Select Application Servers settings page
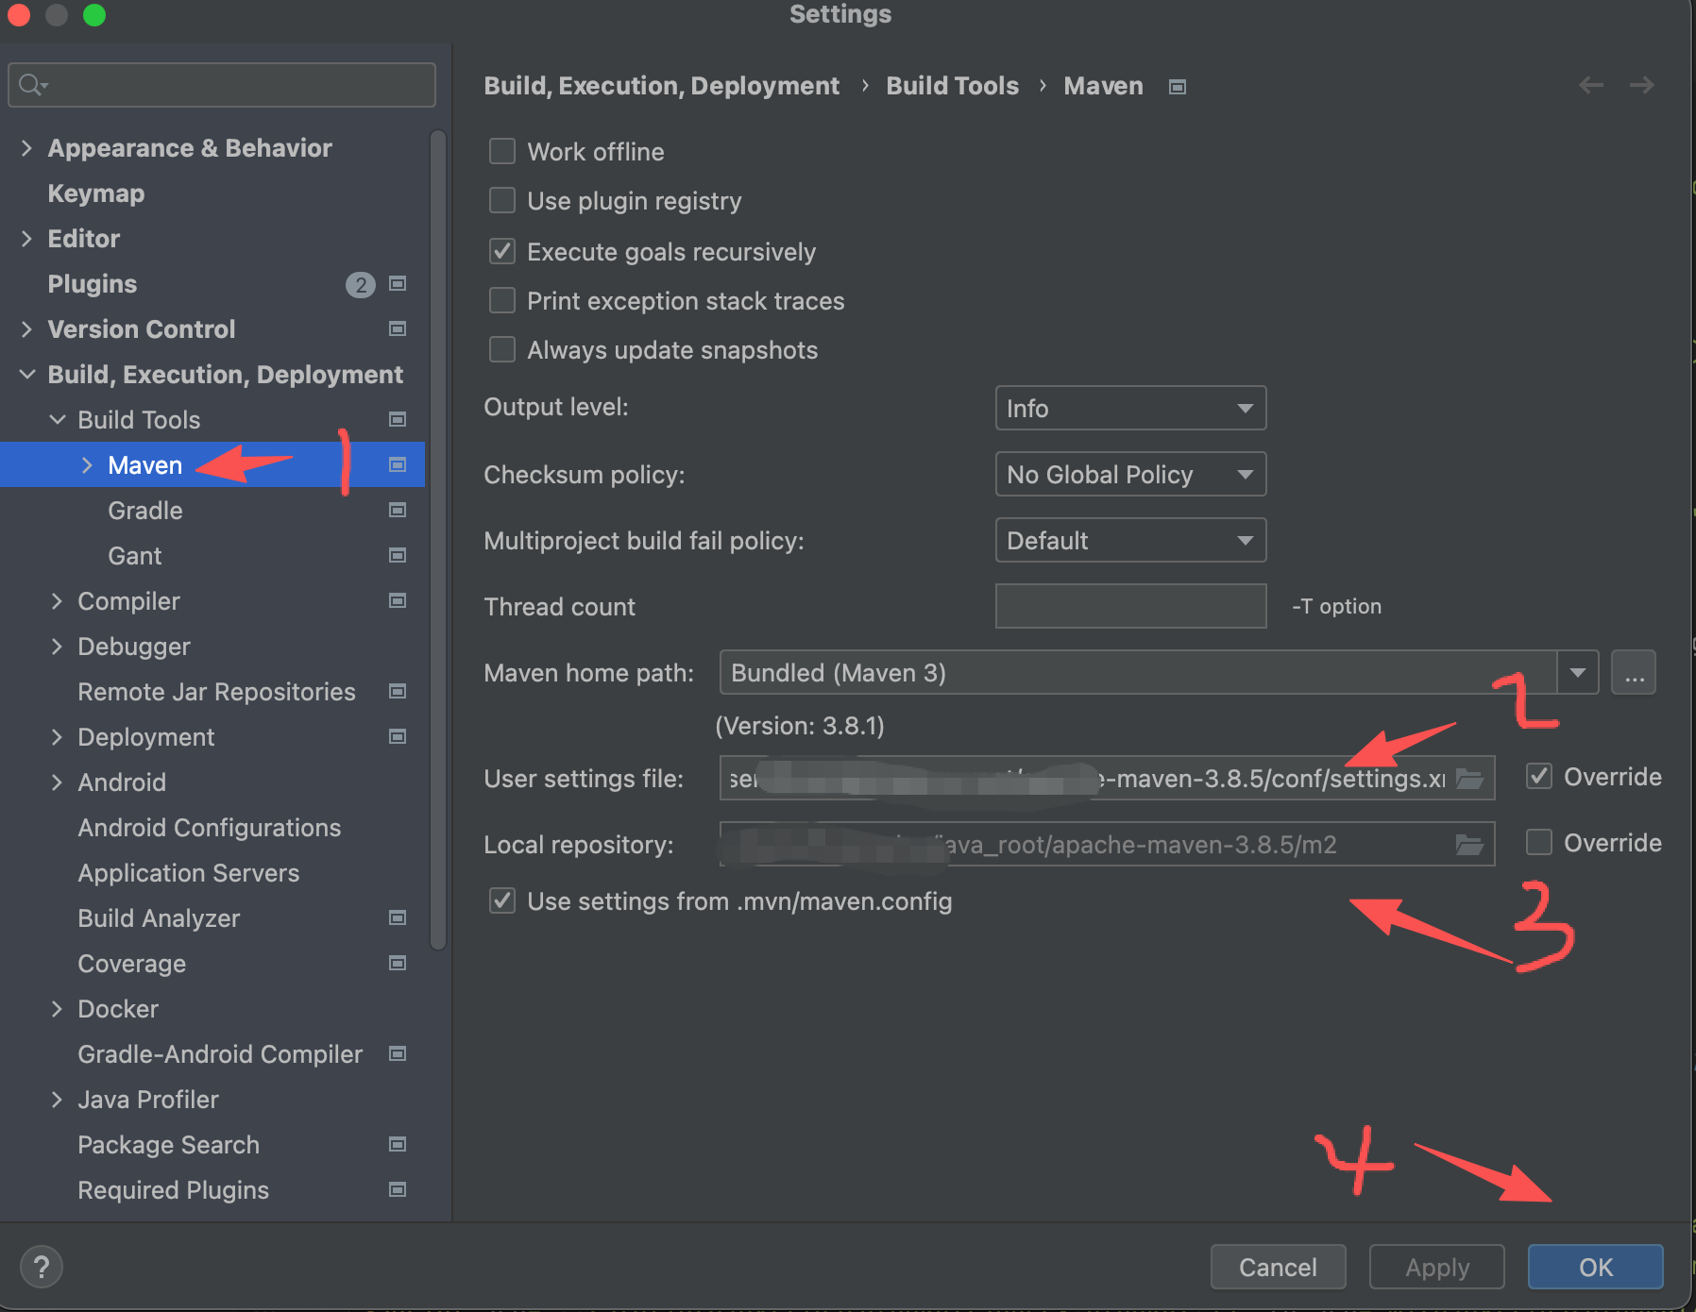Screen dimensions: 1696x1312 tap(189, 873)
